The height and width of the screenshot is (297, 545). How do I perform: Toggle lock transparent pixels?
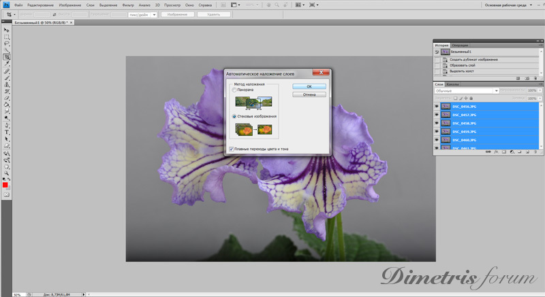tap(455, 99)
